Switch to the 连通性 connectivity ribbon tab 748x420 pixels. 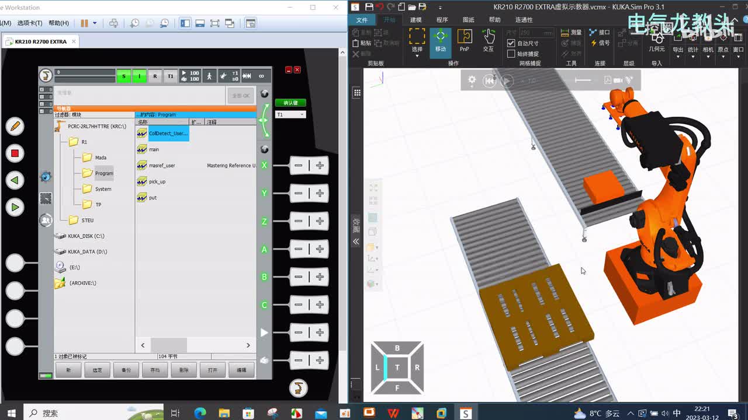coord(524,20)
